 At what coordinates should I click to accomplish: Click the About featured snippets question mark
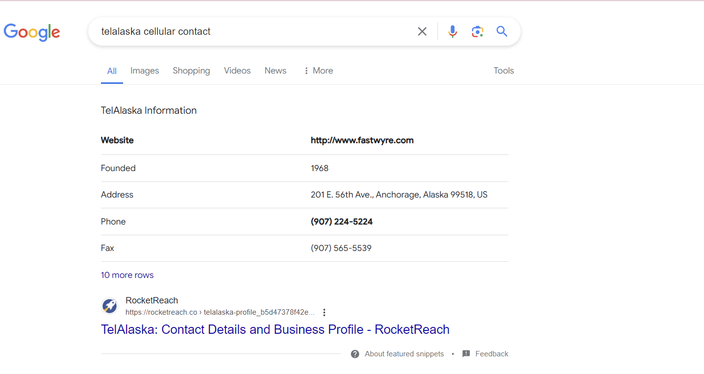[354, 353]
